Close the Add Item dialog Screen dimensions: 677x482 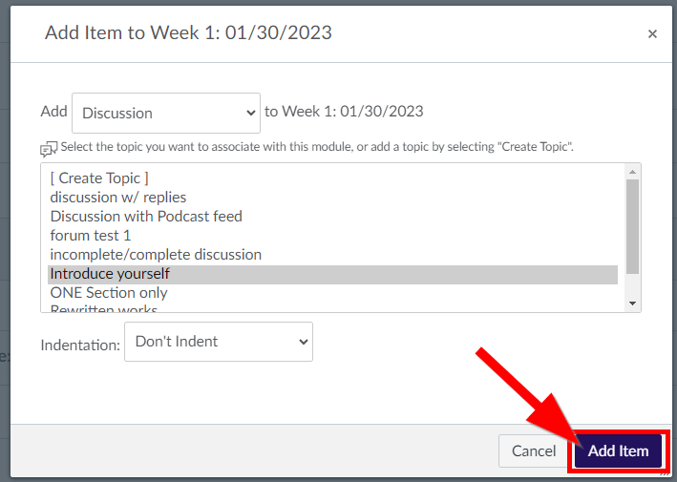coord(652,33)
